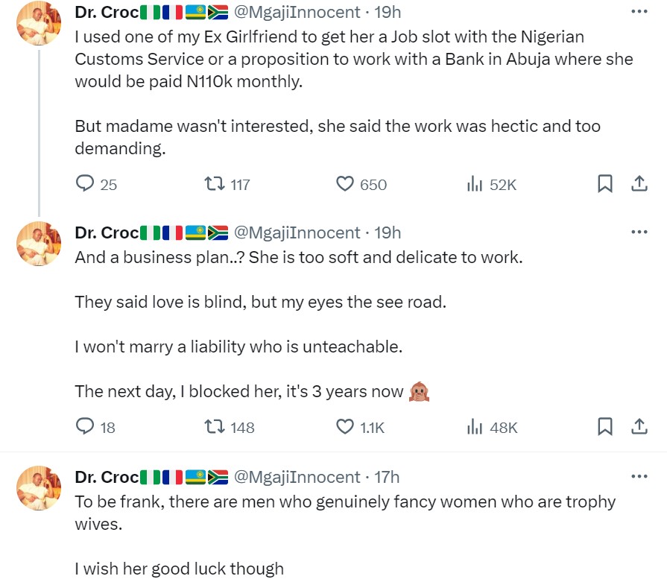
Task: Click the profile avatar of the second tweet
Action: point(39,244)
